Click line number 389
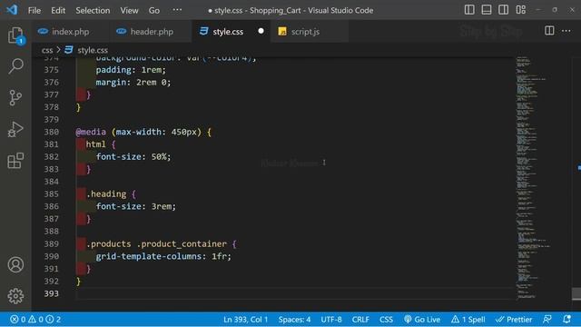The height and width of the screenshot is (327, 581). (x=51, y=244)
